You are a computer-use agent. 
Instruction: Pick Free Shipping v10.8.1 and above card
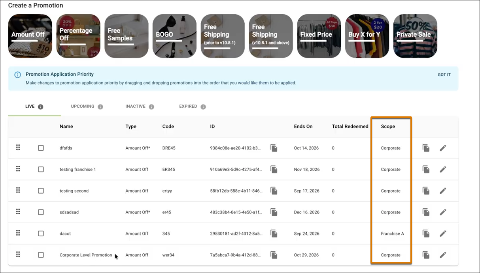pos(271,36)
